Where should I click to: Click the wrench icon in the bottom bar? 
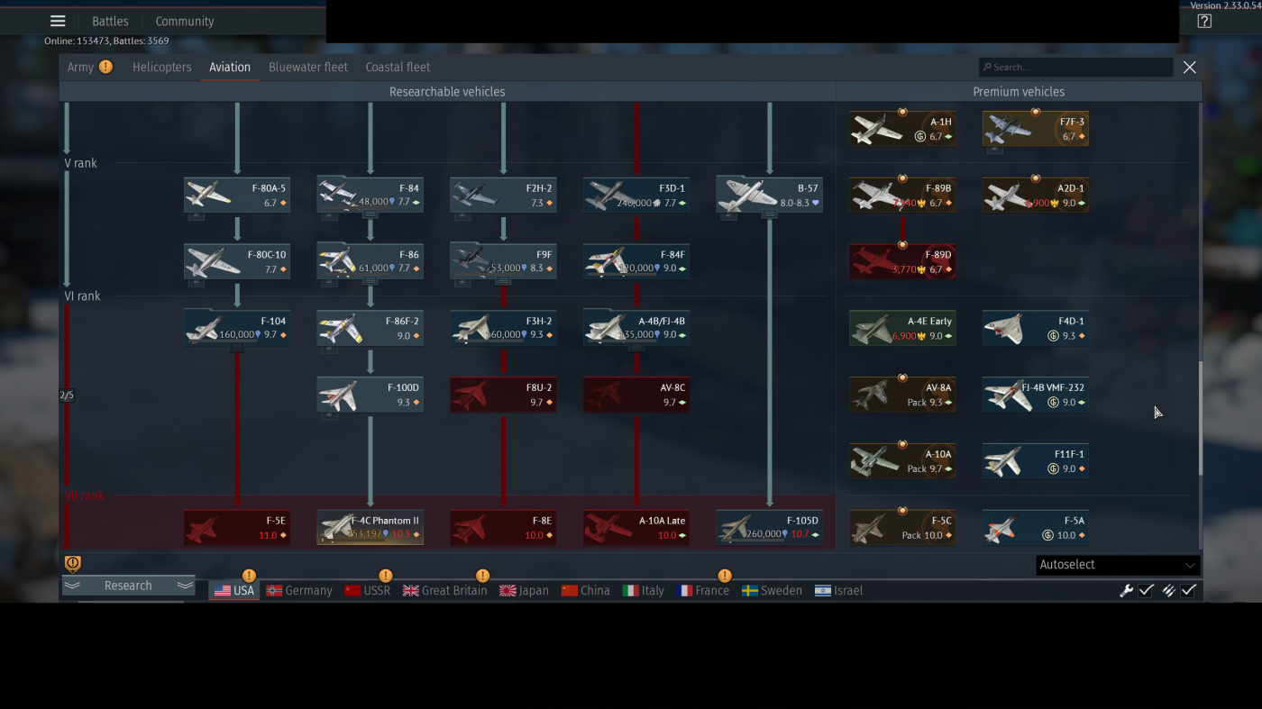1126,591
